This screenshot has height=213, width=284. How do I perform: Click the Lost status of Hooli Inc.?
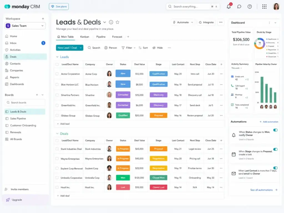tap(123, 187)
